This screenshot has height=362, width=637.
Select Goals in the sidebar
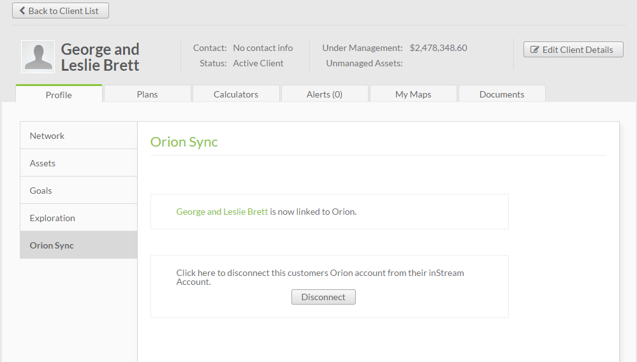(79, 191)
